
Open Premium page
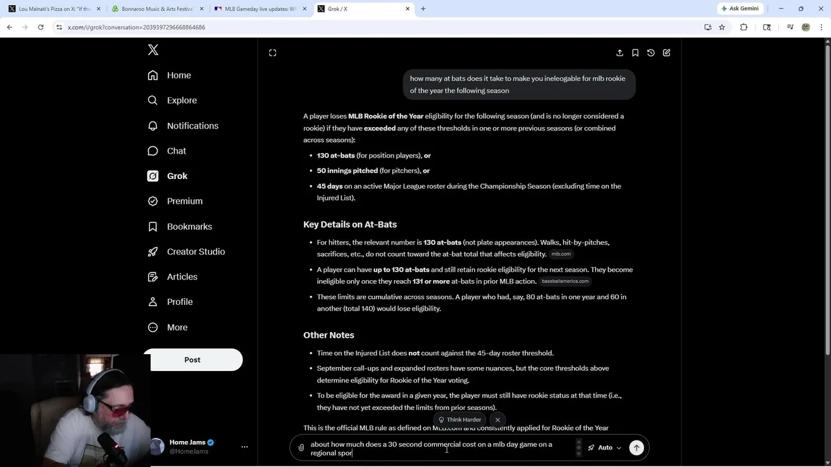click(x=175, y=201)
